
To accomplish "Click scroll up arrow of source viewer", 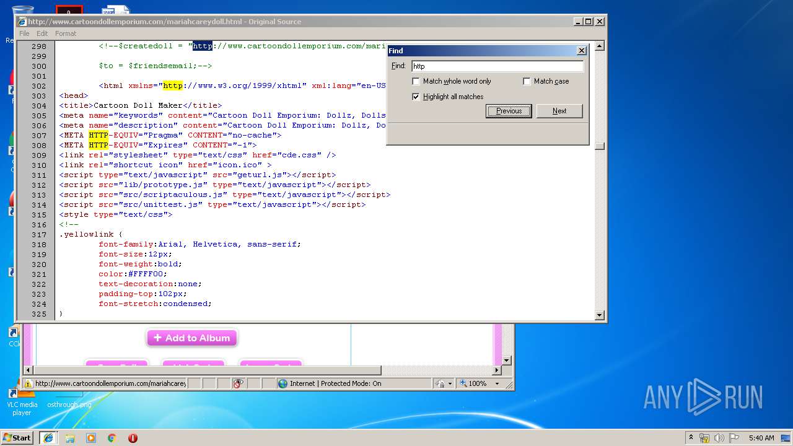I will [599, 46].
